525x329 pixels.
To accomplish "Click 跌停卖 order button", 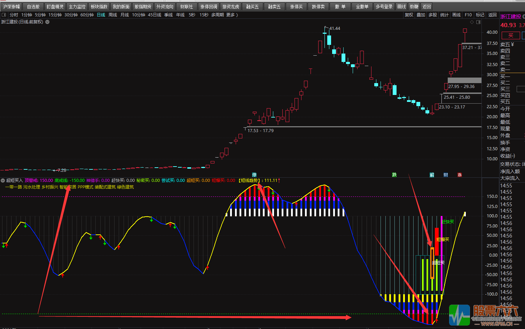I will coord(318,7).
